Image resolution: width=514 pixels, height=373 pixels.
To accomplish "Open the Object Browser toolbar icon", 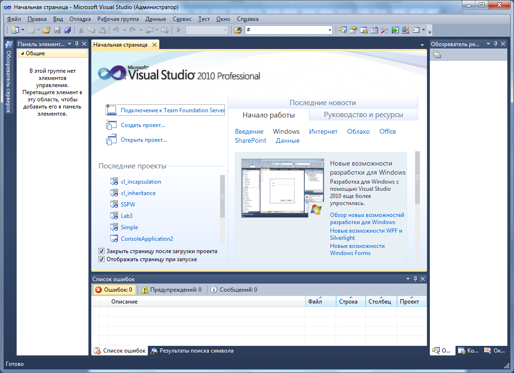I will tap(364, 30).
